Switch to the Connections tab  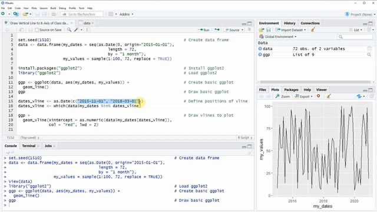click(310, 23)
